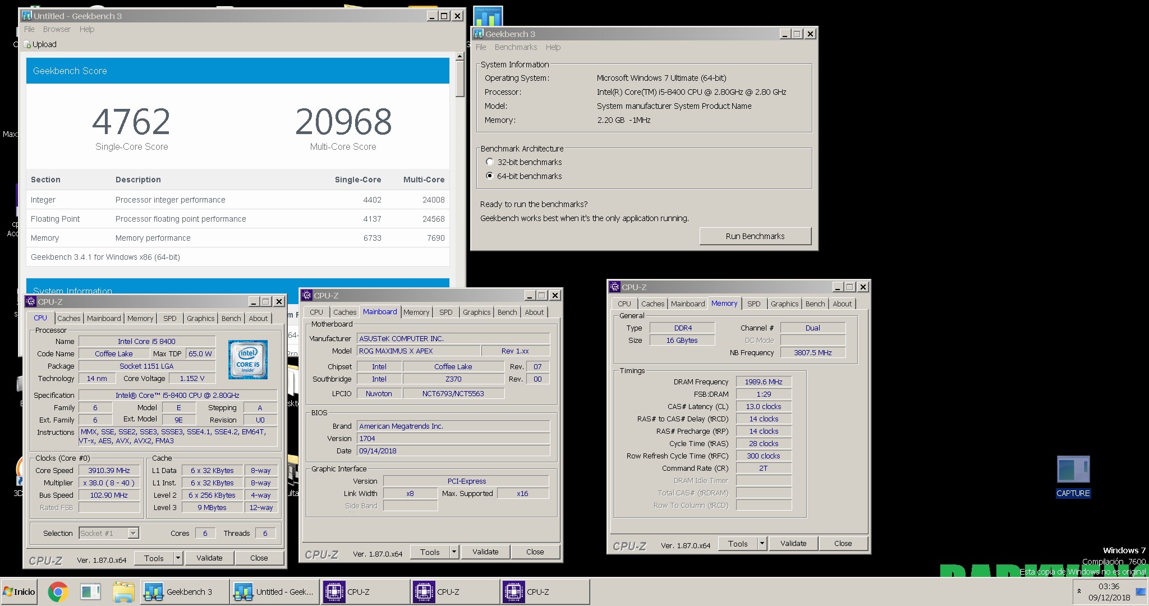Open Bench tab in CPU window
The width and height of the screenshot is (1149, 606).
click(231, 318)
